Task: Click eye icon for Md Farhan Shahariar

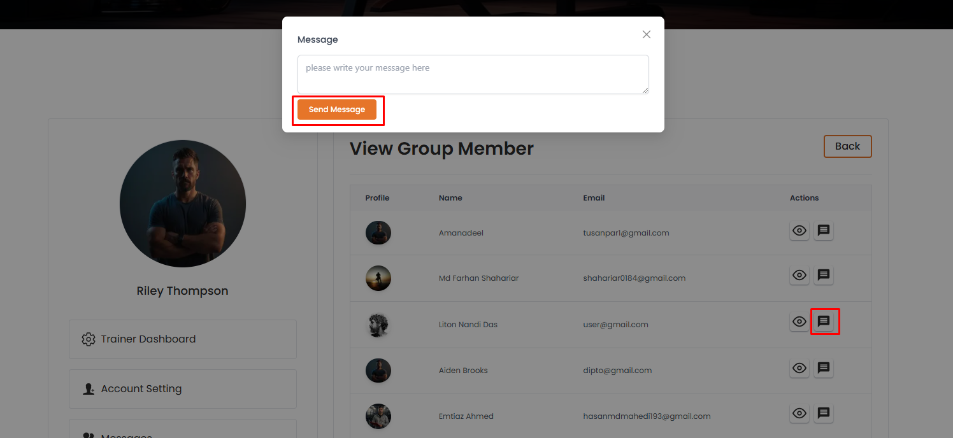Action: pyautogui.click(x=799, y=275)
